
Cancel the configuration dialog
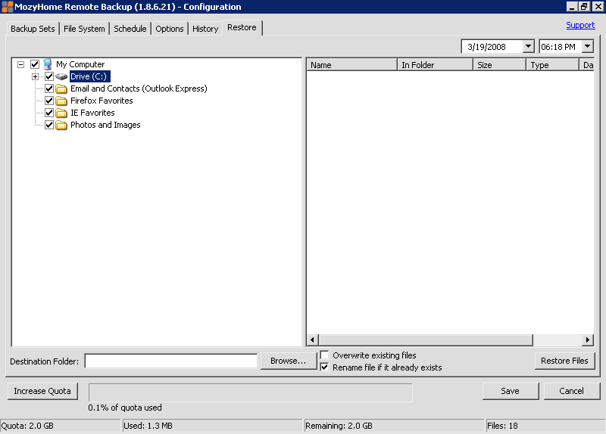point(572,391)
